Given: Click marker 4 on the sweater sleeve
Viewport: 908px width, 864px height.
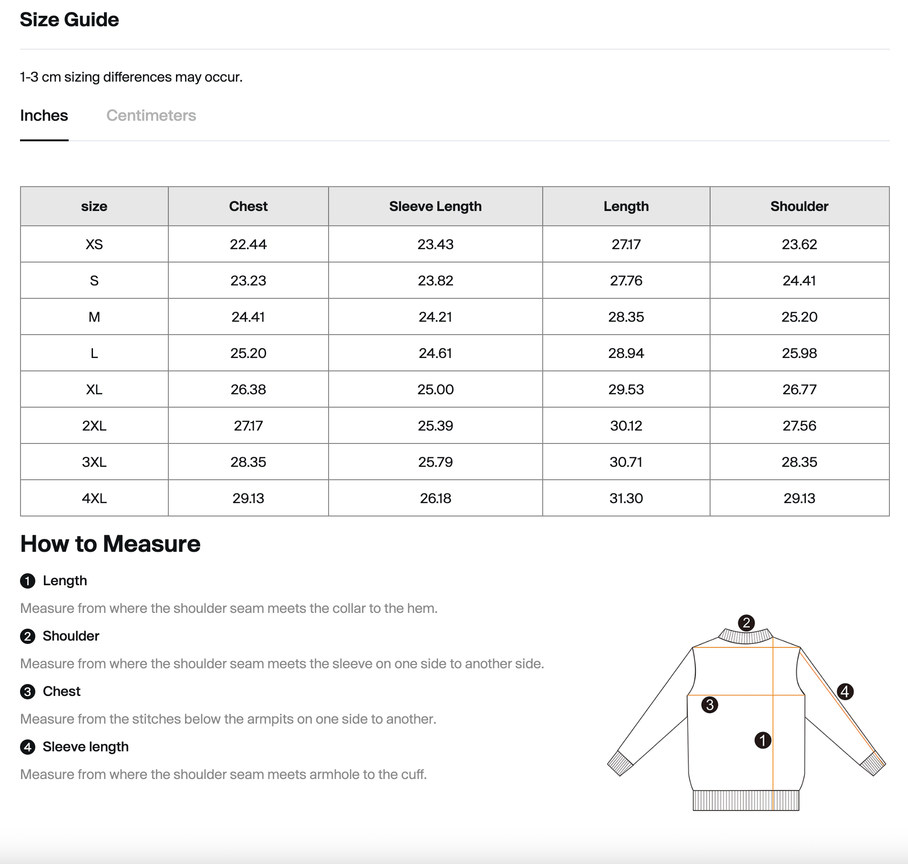Looking at the screenshot, I should click(x=845, y=691).
